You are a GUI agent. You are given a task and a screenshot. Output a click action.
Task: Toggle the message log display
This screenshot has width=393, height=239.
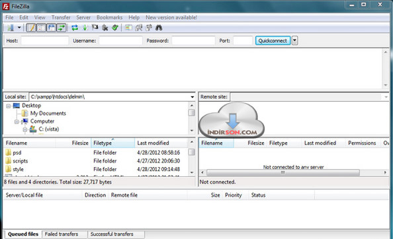pyautogui.click(x=31, y=28)
